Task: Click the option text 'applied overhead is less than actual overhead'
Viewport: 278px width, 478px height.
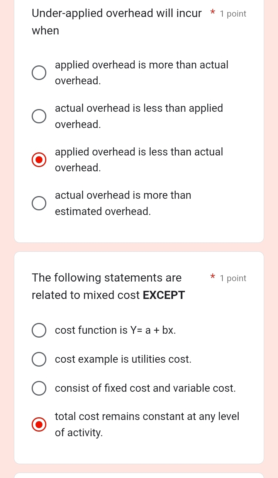Action: coord(139,160)
